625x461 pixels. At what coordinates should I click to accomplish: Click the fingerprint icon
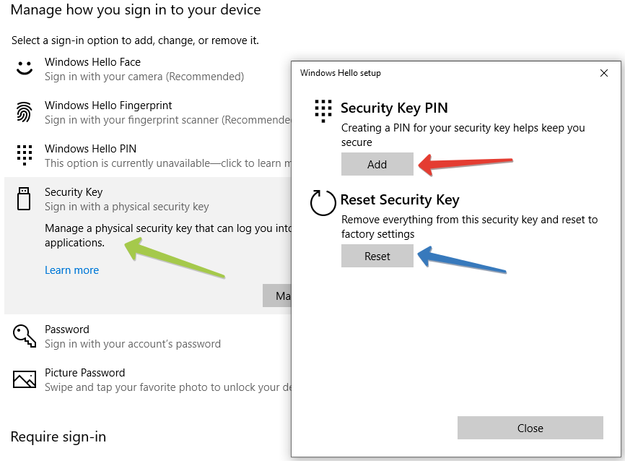pos(24,112)
